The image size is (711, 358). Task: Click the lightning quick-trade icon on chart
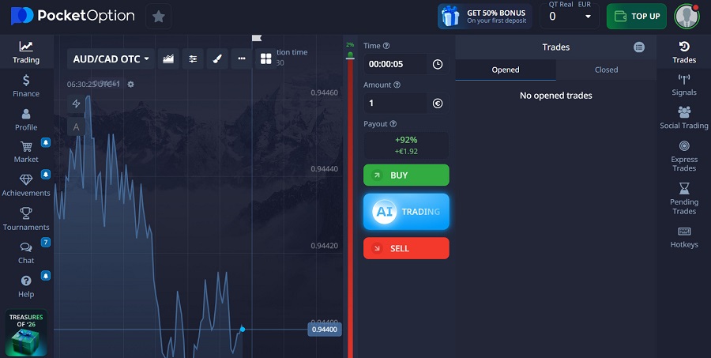point(76,104)
